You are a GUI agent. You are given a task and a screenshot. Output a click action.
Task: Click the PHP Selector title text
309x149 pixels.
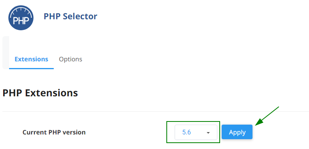(x=70, y=16)
